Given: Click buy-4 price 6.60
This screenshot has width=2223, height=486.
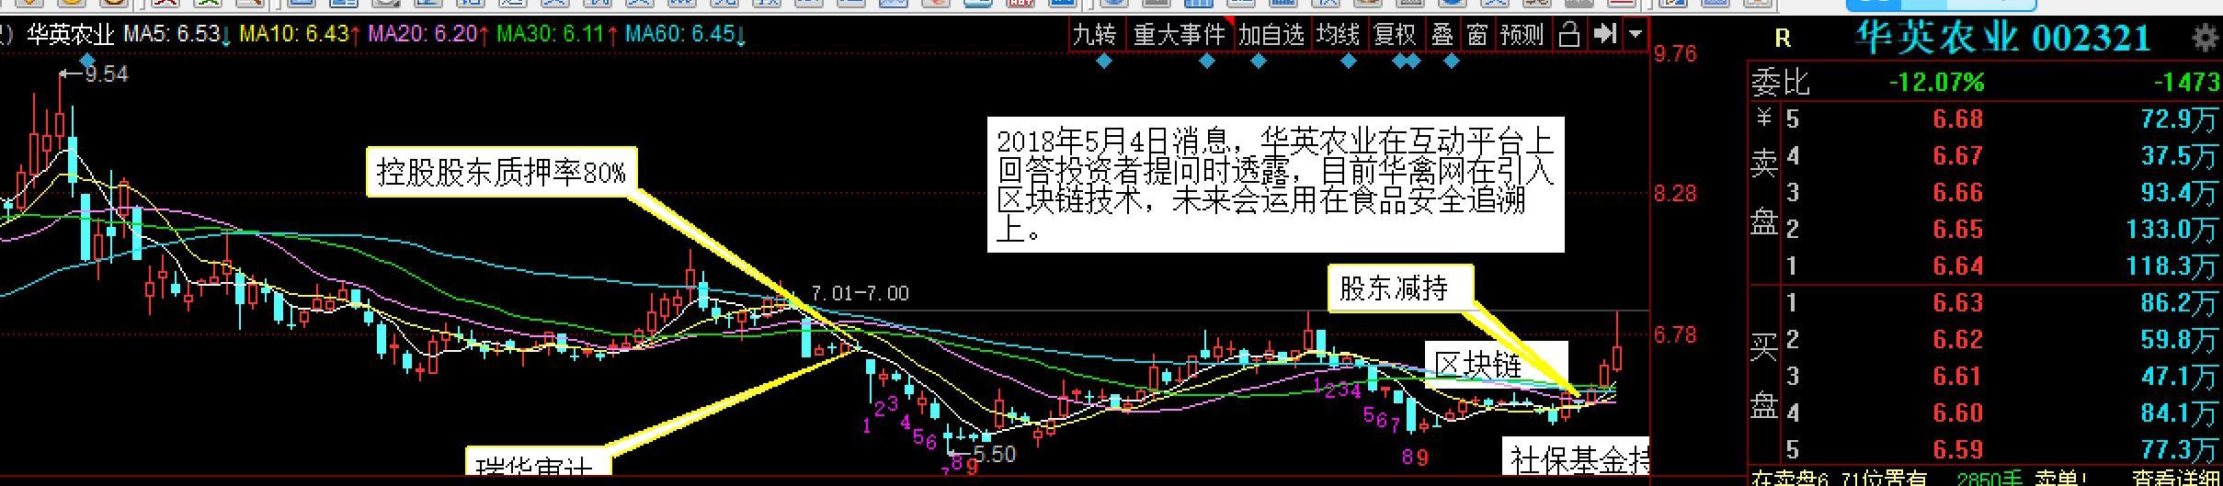Looking at the screenshot, I should pyautogui.click(x=1957, y=413).
